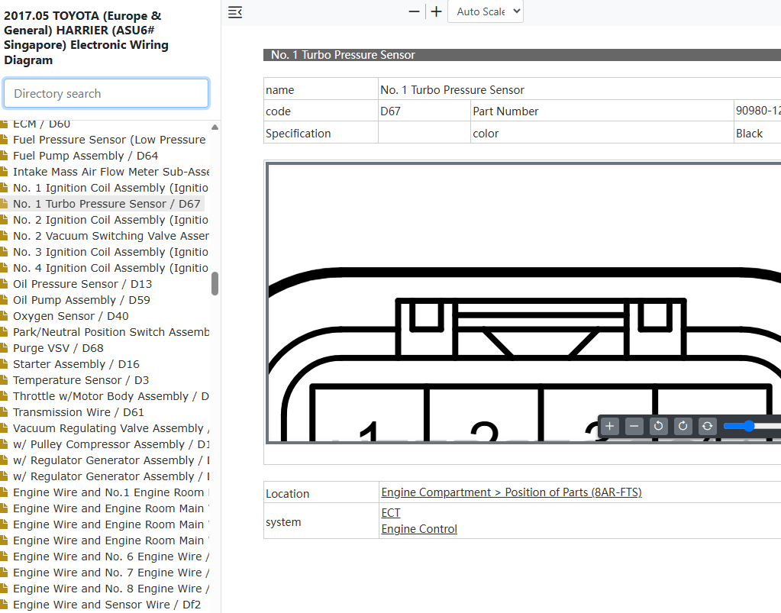
Task: Click the image viewer zoom out button
Action: [634, 426]
